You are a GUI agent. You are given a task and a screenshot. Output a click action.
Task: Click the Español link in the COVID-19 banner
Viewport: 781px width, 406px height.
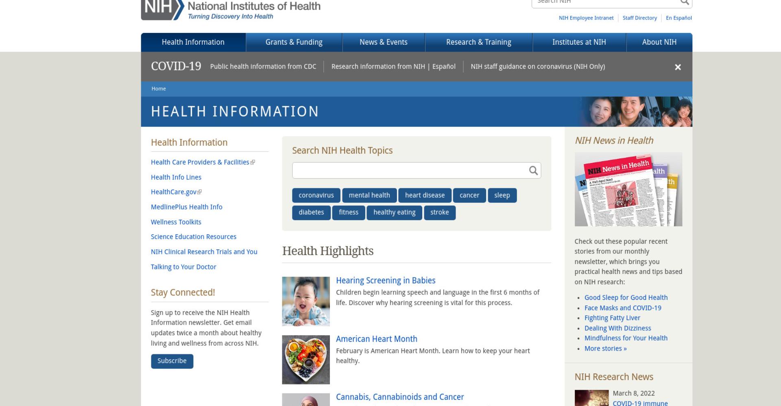point(444,66)
